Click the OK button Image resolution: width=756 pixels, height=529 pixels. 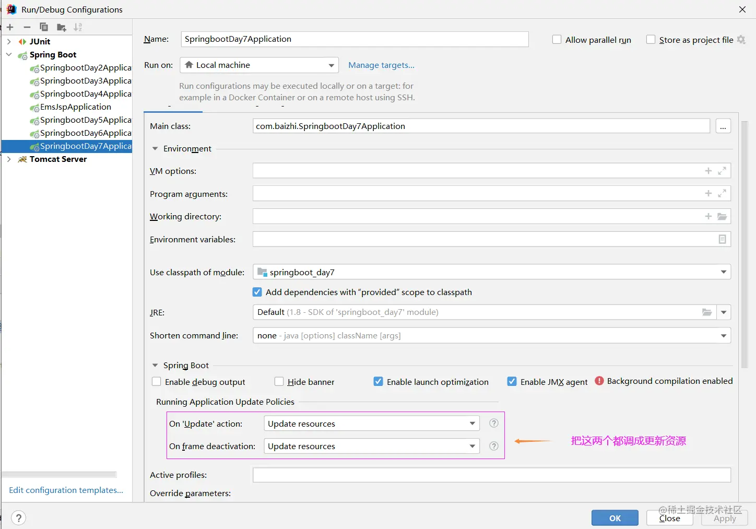tap(615, 518)
